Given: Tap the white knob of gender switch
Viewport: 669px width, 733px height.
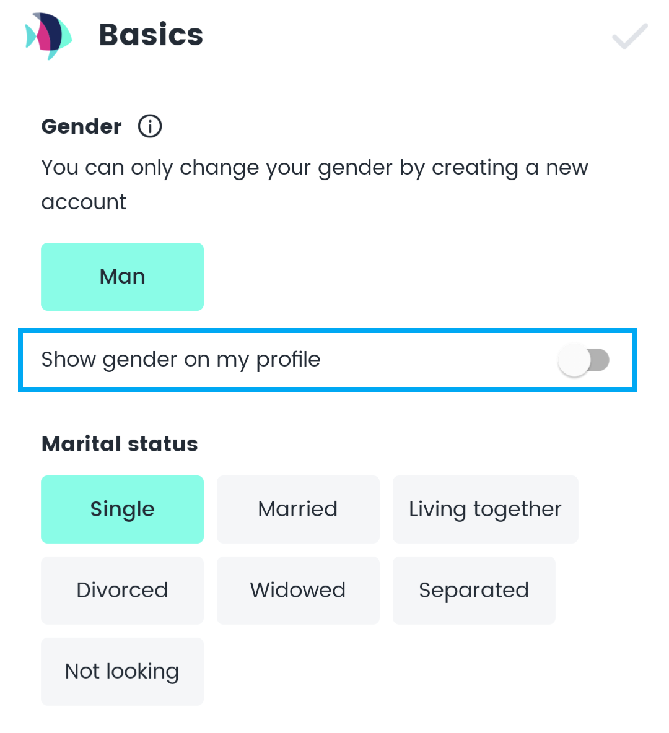Looking at the screenshot, I should click(574, 360).
